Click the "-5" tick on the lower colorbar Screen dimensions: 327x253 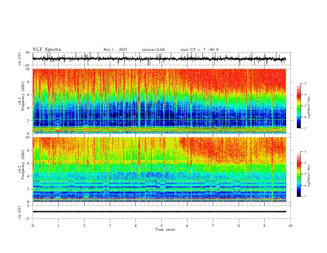coord(305,174)
